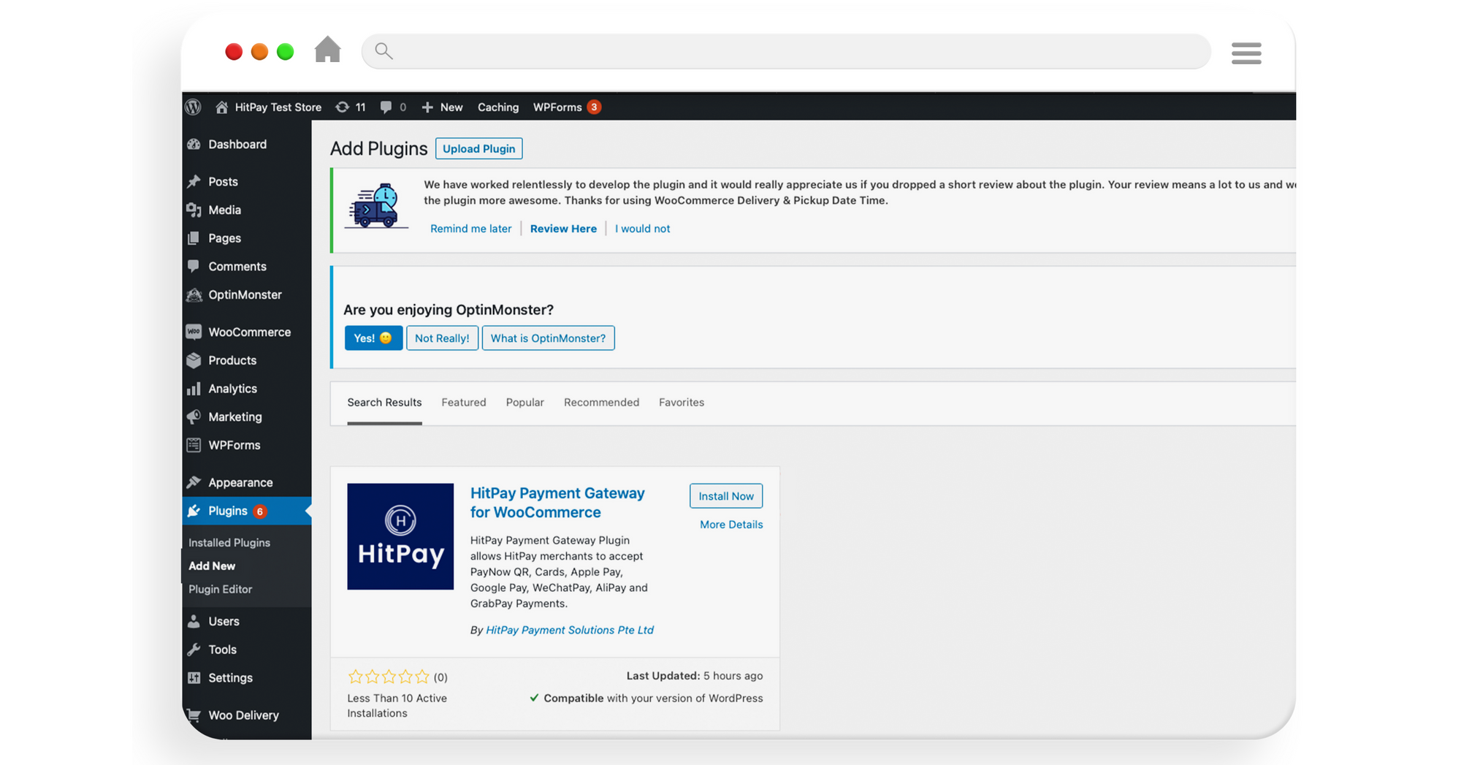Image resolution: width=1461 pixels, height=765 pixels.
Task: Click What is OptinMonster? button
Action: (x=548, y=338)
